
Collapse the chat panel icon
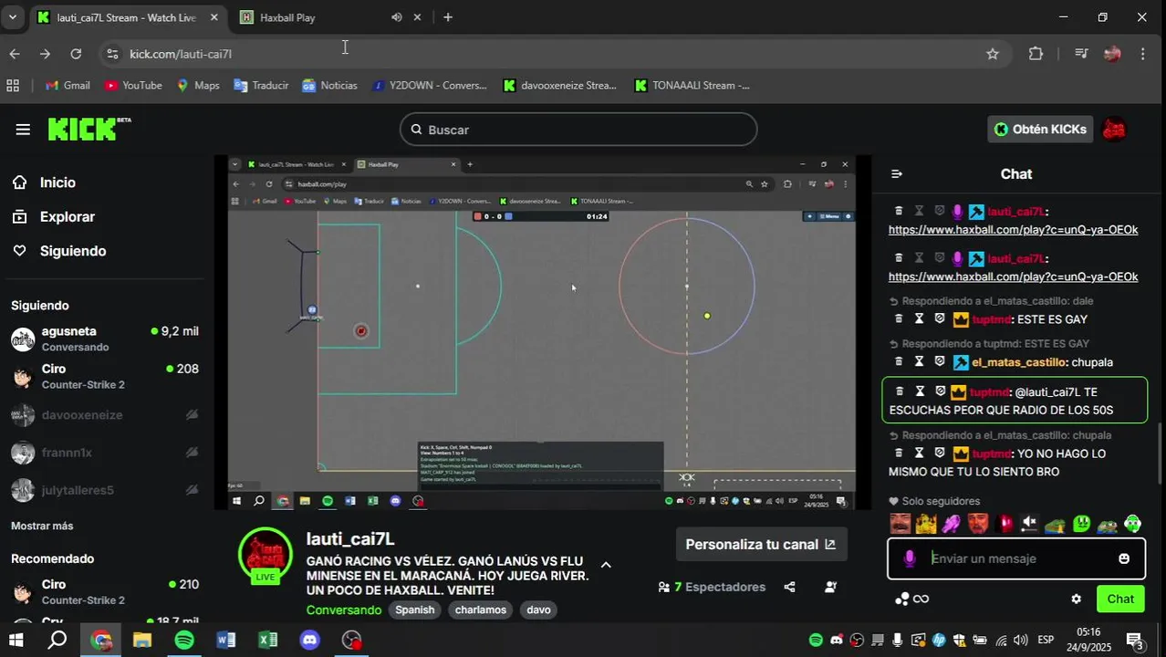(897, 173)
